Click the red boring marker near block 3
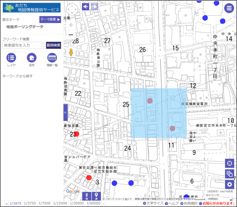This screenshot has height=207, width=237. pyautogui.click(x=89, y=178)
